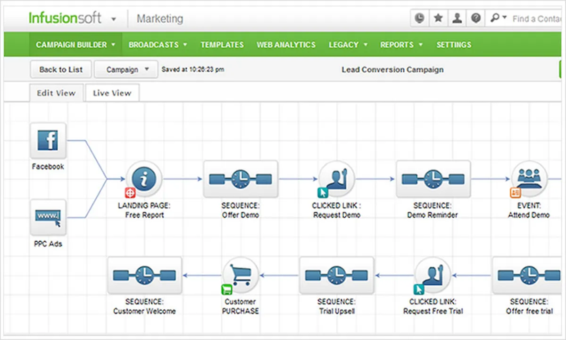Open the Templates menu item
566x340 pixels.
(222, 45)
